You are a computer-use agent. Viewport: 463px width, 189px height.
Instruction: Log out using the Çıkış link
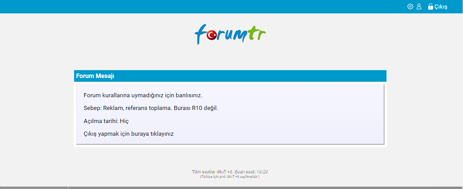point(441,7)
